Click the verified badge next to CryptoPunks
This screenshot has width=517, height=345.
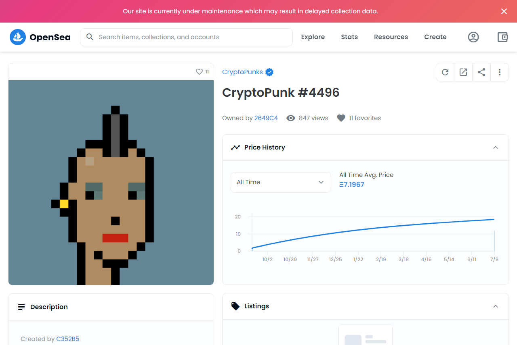point(269,72)
